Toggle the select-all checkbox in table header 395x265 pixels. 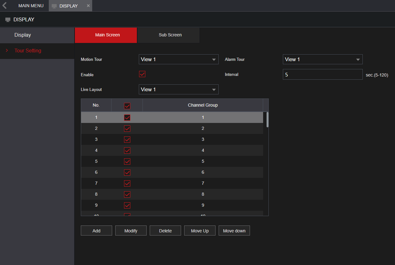coord(127,106)
